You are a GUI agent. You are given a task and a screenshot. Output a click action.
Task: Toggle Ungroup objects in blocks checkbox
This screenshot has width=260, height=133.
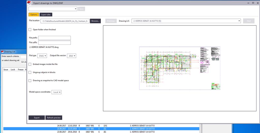click(30, 72)
